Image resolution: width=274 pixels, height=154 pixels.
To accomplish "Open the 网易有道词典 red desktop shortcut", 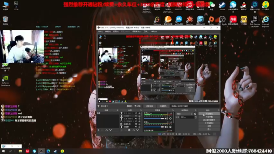I will [233, 21].
